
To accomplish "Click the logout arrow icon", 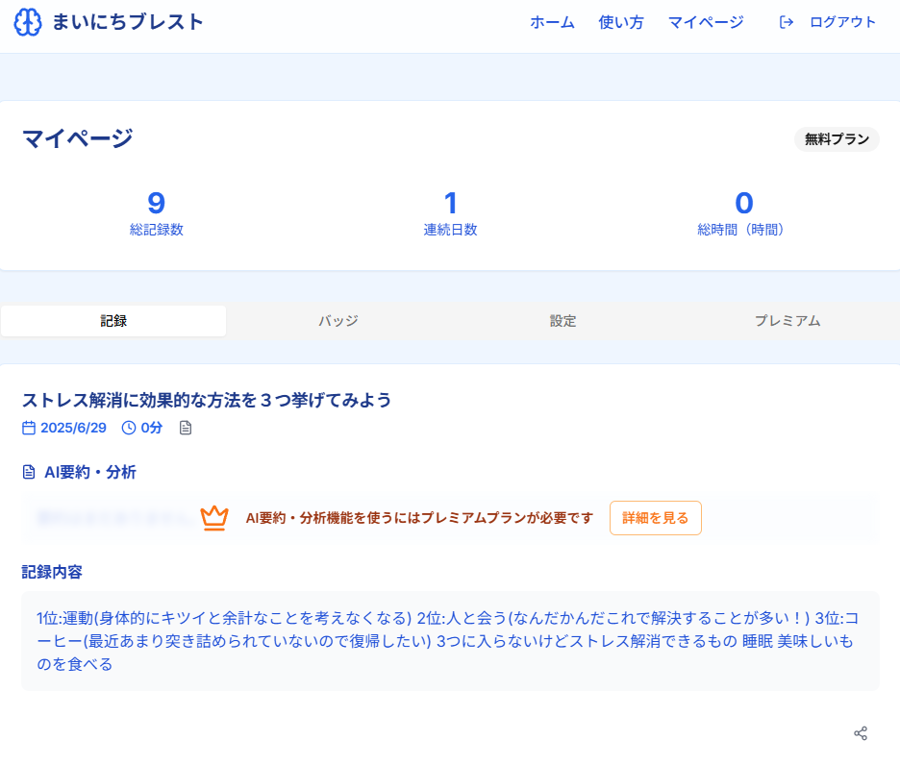I will click(787, 22).
